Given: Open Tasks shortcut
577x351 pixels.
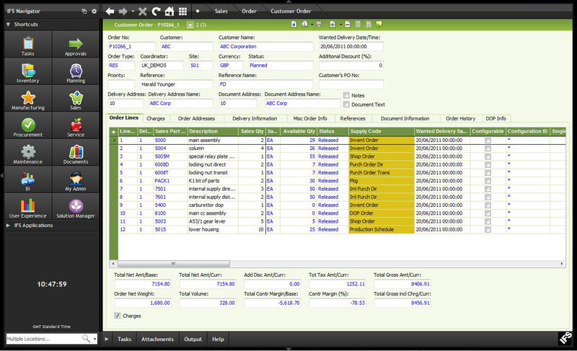Looking at the screenshot, I should 28,44.
